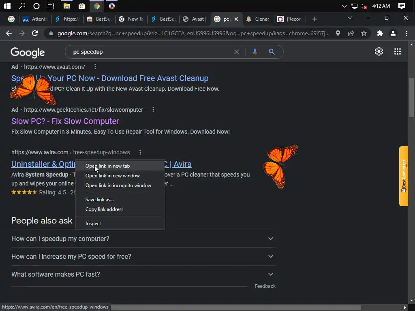Share this page icon in address bar

(x=351, y=33)
